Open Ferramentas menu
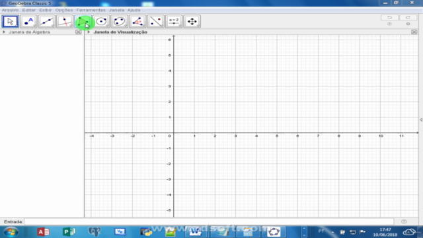 [x=91, y=10]
